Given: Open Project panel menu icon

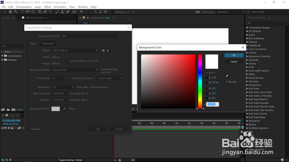Looking at the screenshot, I should pyautogui.click(x=14, y=18).
